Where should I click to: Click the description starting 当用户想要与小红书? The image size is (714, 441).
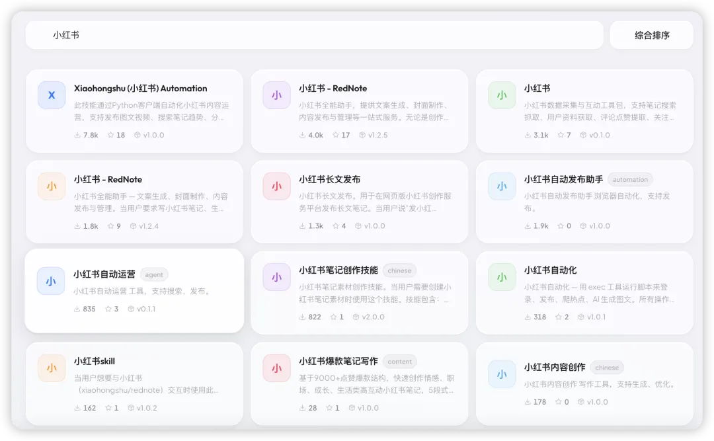146,384
